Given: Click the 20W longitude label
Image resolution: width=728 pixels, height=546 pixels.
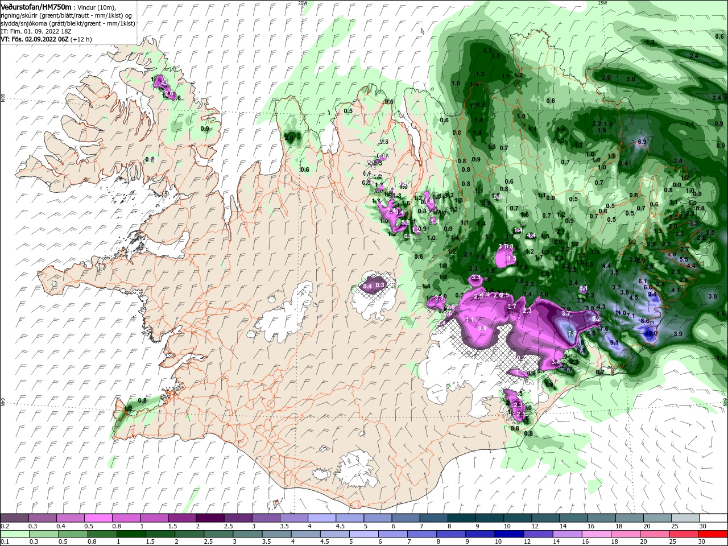Looking at the screenshot, I should point(303,2).
